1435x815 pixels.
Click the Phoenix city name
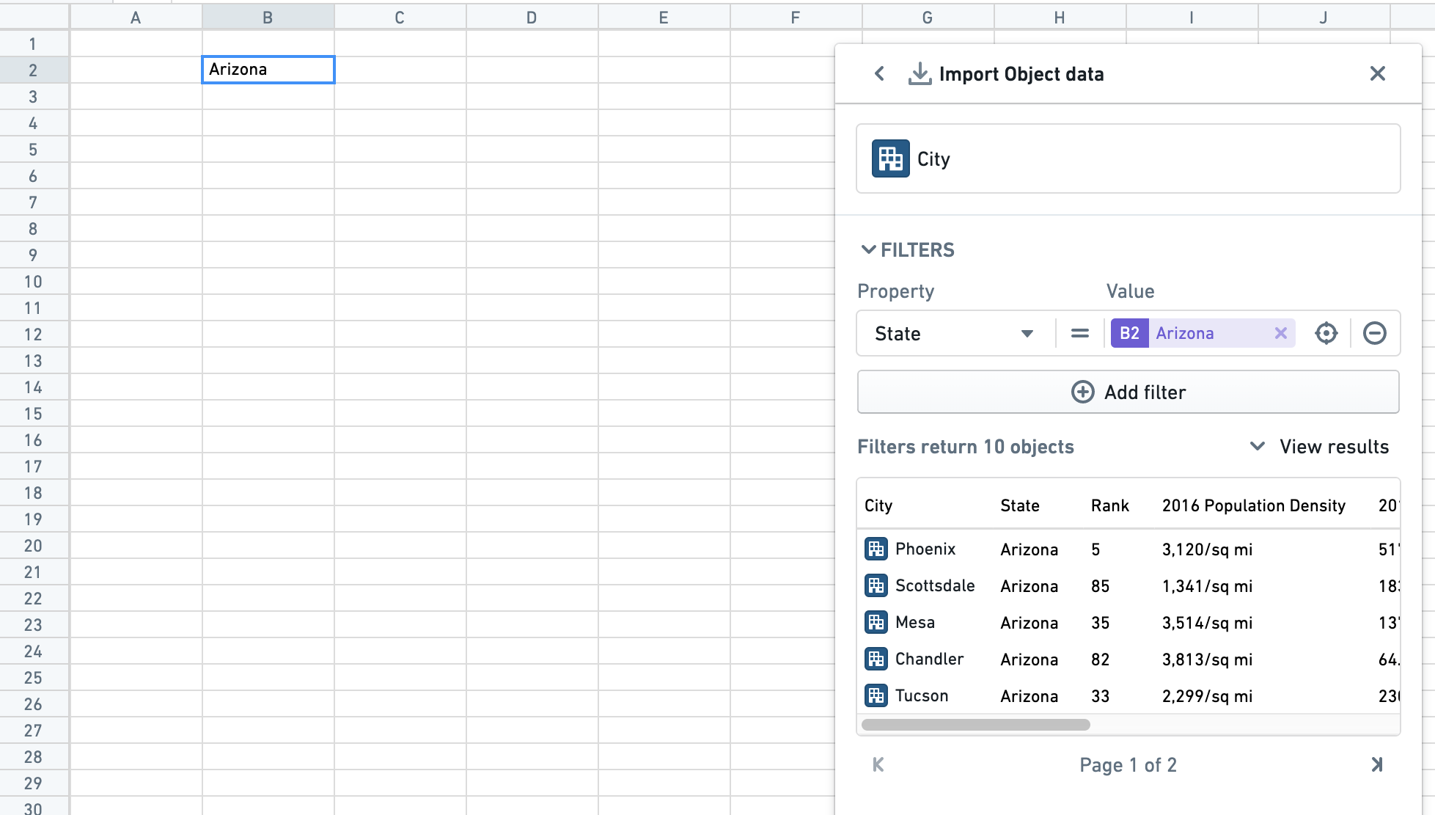(x=925, y=549)
